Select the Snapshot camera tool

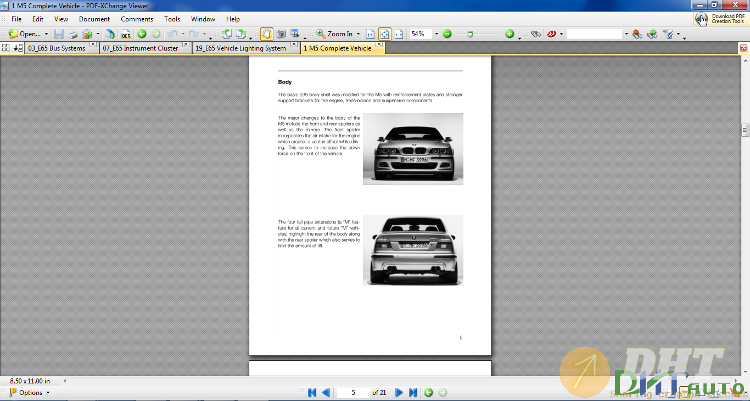(281, 34)
